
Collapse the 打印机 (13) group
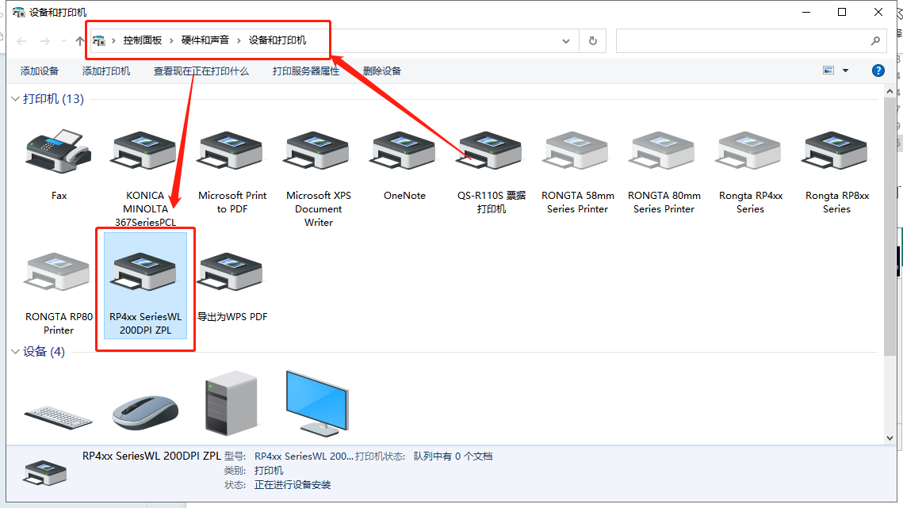(15, 99)
